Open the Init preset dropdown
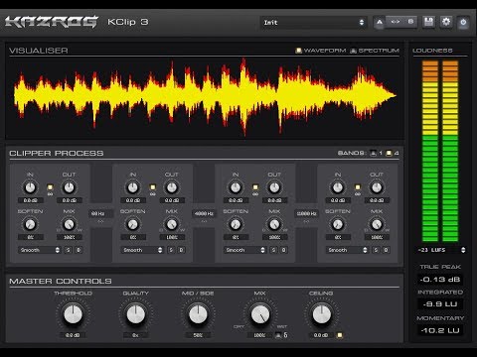The image size is (477, 357). tap(313, 23)
